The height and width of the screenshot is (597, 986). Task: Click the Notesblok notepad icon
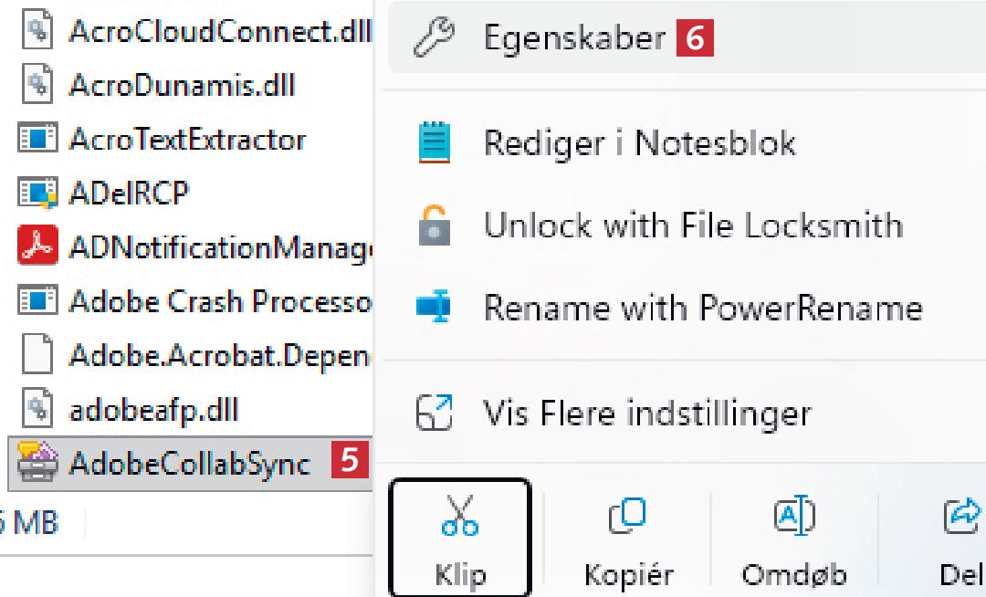pos(434,143)
